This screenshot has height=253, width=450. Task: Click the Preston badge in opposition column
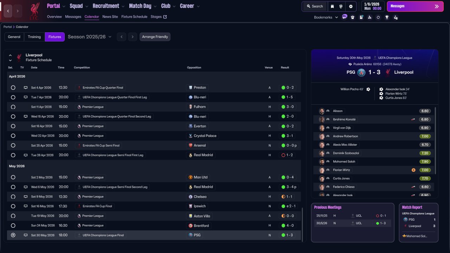[191, 87]
